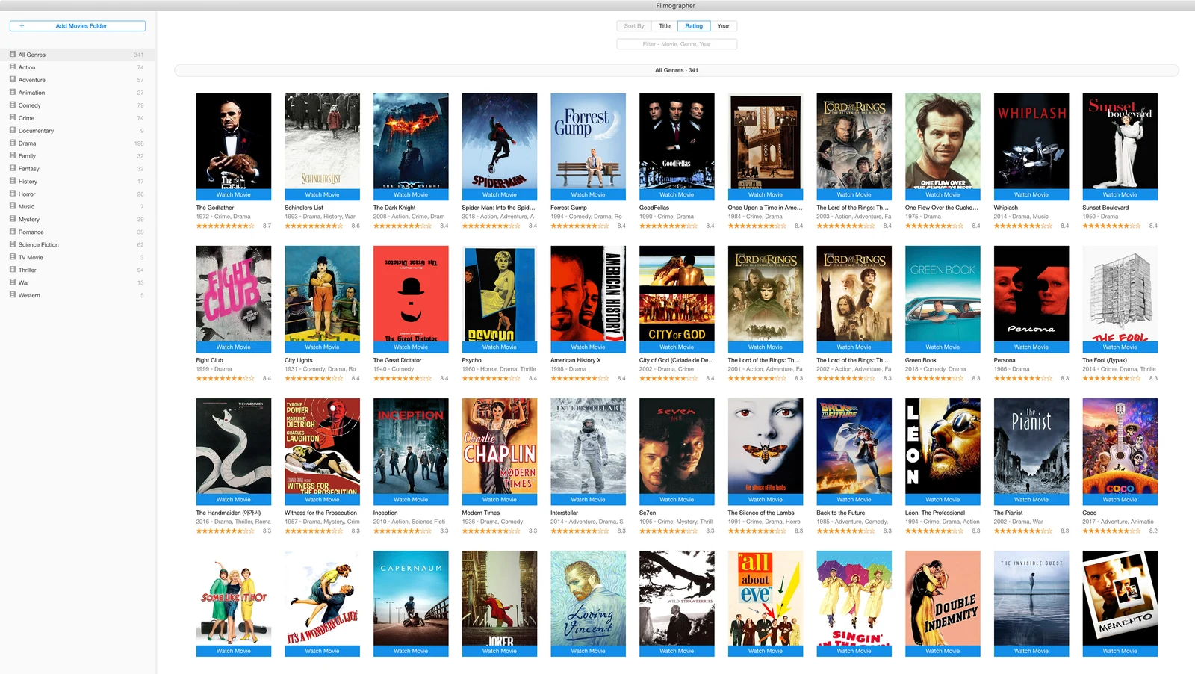Open the Coco movie poster

point(1120,446)
